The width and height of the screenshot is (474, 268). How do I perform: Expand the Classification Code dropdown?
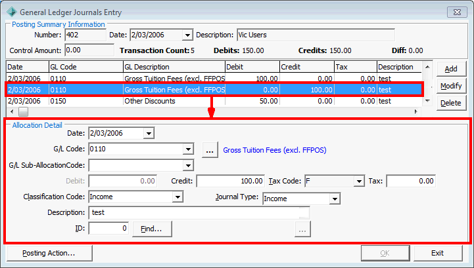tap(178, 197)
